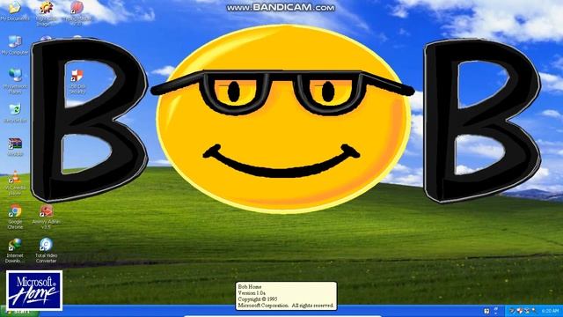
Task: Click the help question-mark taskbar icon
Action: pos(486,311)
